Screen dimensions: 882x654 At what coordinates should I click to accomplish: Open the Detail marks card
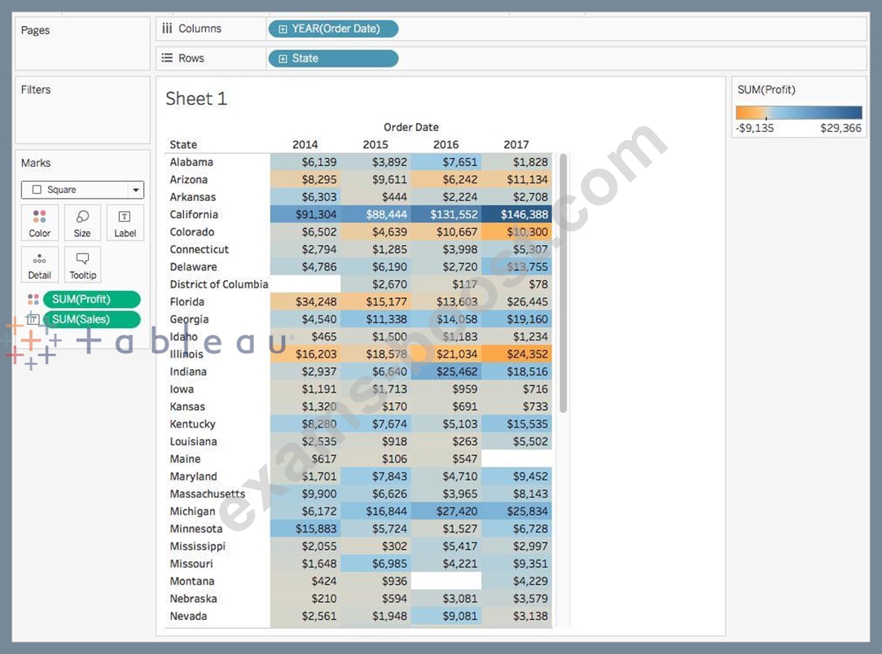[40, 265]
